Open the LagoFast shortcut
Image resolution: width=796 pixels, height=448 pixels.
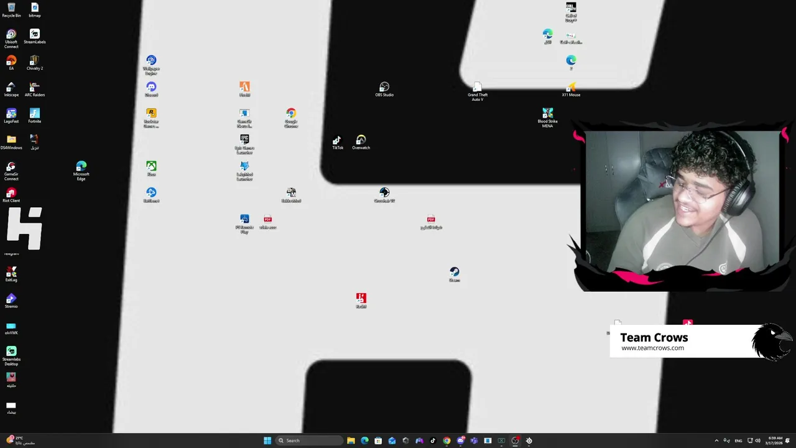11,116
